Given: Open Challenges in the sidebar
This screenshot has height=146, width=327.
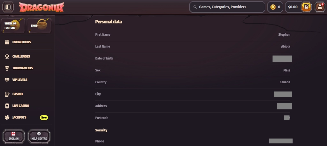Looking at the screenshot, I should click(21, 57).
